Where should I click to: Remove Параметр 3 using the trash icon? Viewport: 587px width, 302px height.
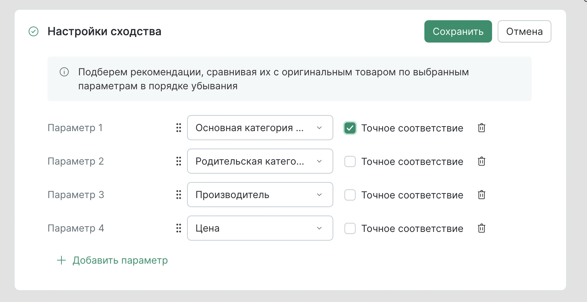pyautogui.click(x=482, y=195)
